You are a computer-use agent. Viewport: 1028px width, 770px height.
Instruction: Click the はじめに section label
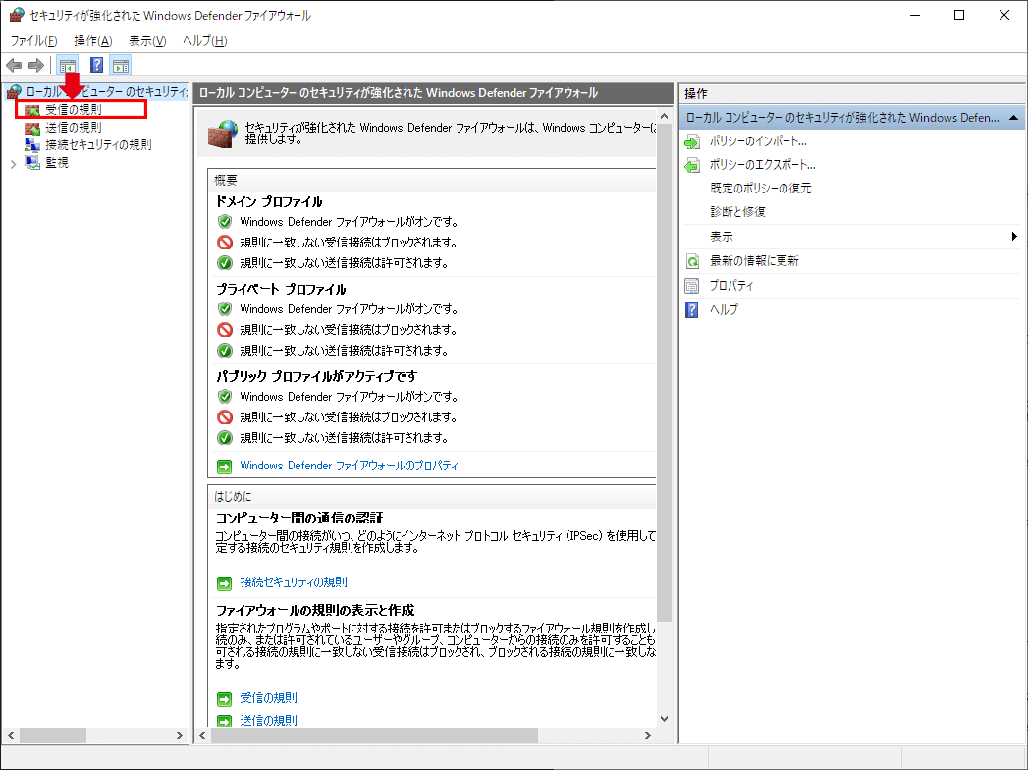coord(233,497)
